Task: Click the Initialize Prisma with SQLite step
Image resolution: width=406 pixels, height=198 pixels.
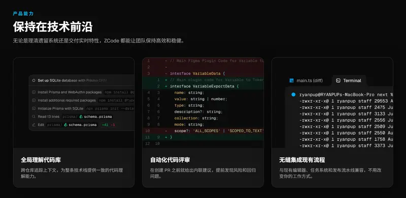Action: [x=60, y=108]
